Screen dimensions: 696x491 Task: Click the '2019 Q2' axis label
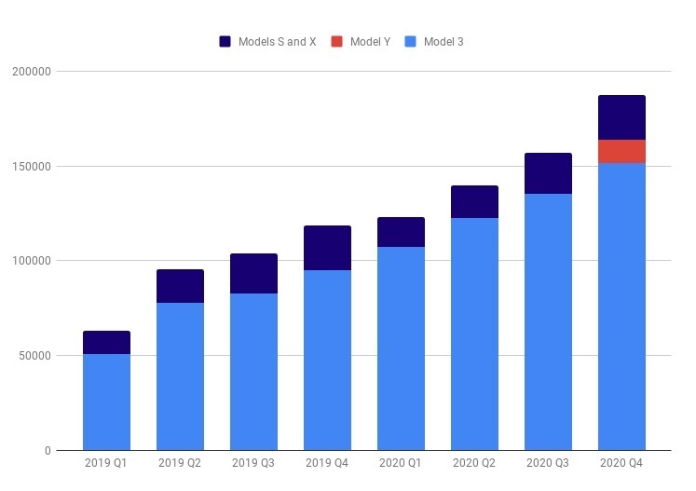pos(180,463)
